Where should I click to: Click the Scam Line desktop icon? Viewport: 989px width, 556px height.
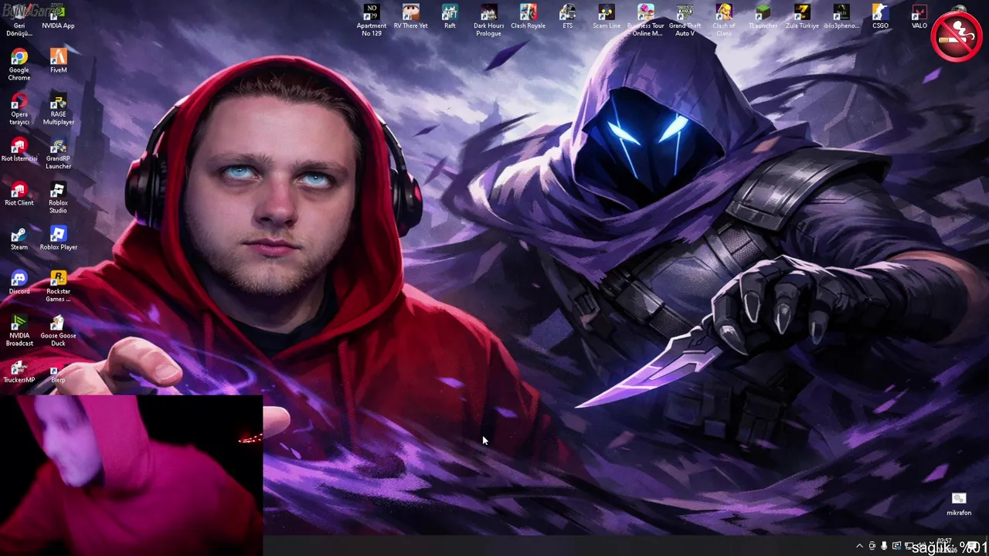[607, 17]
